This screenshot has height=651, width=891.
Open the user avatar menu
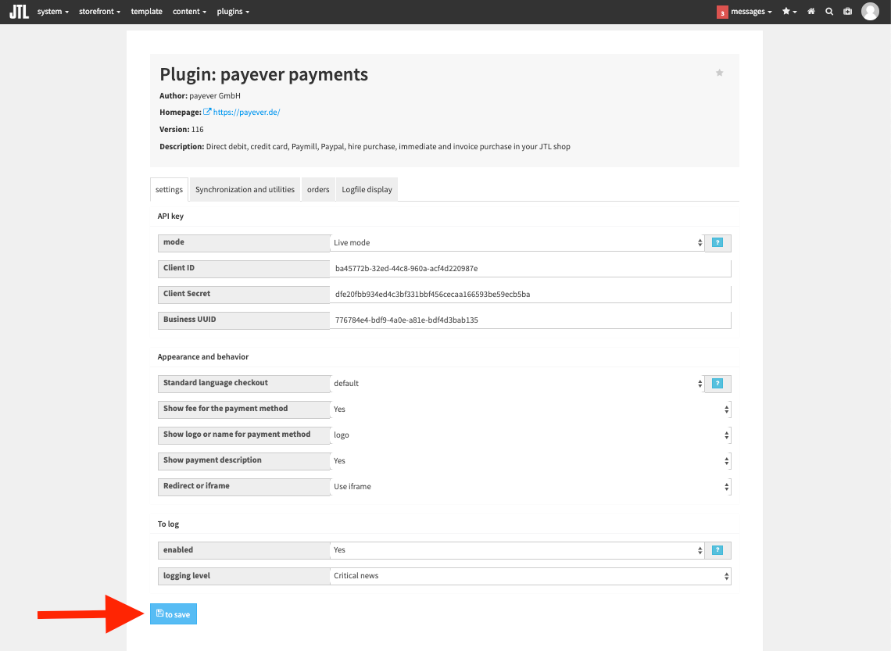click(x=870, y=12)
